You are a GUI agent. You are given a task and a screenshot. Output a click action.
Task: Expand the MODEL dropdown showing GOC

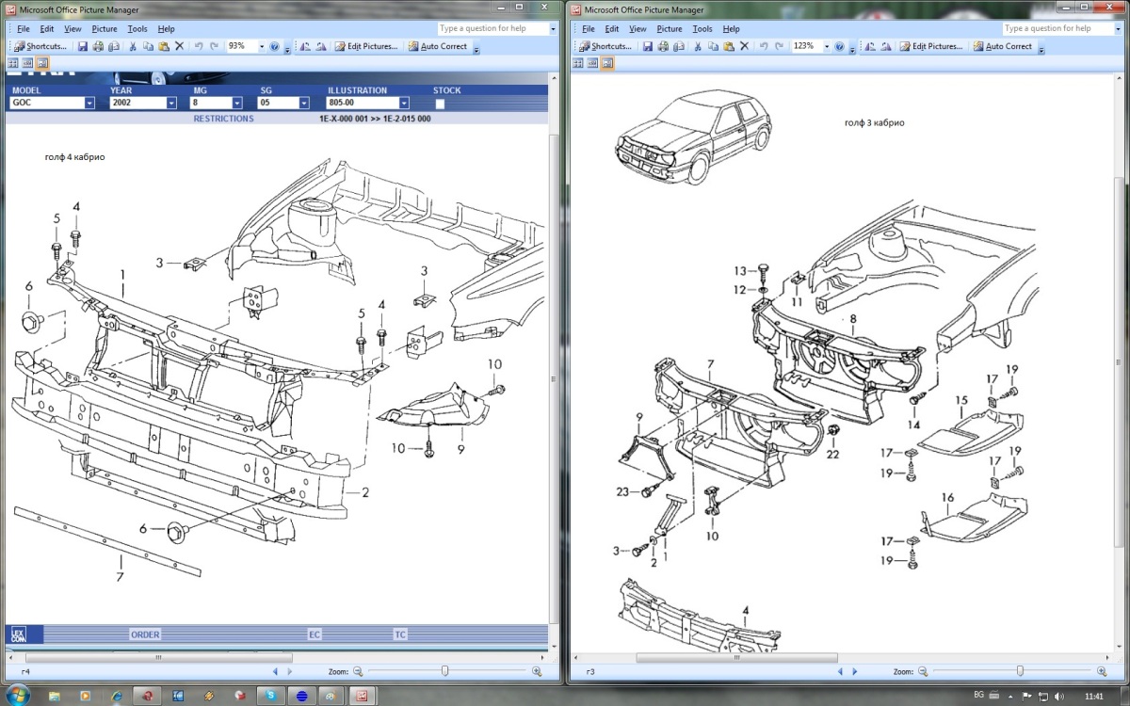click(89, 104)
